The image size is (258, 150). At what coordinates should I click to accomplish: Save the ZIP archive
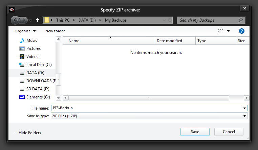[x=195, y=132]
